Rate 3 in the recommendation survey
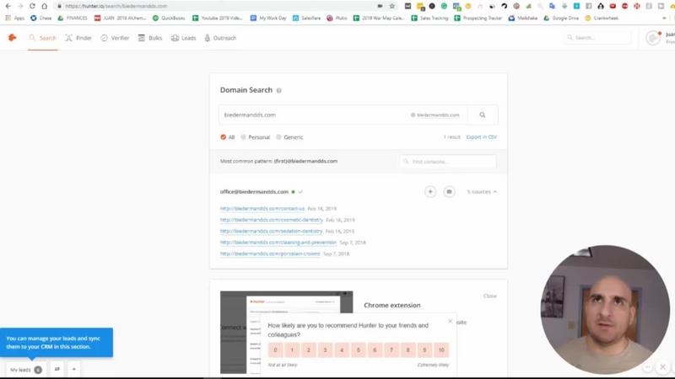This screenshot has height=379, width=675. 325,350
